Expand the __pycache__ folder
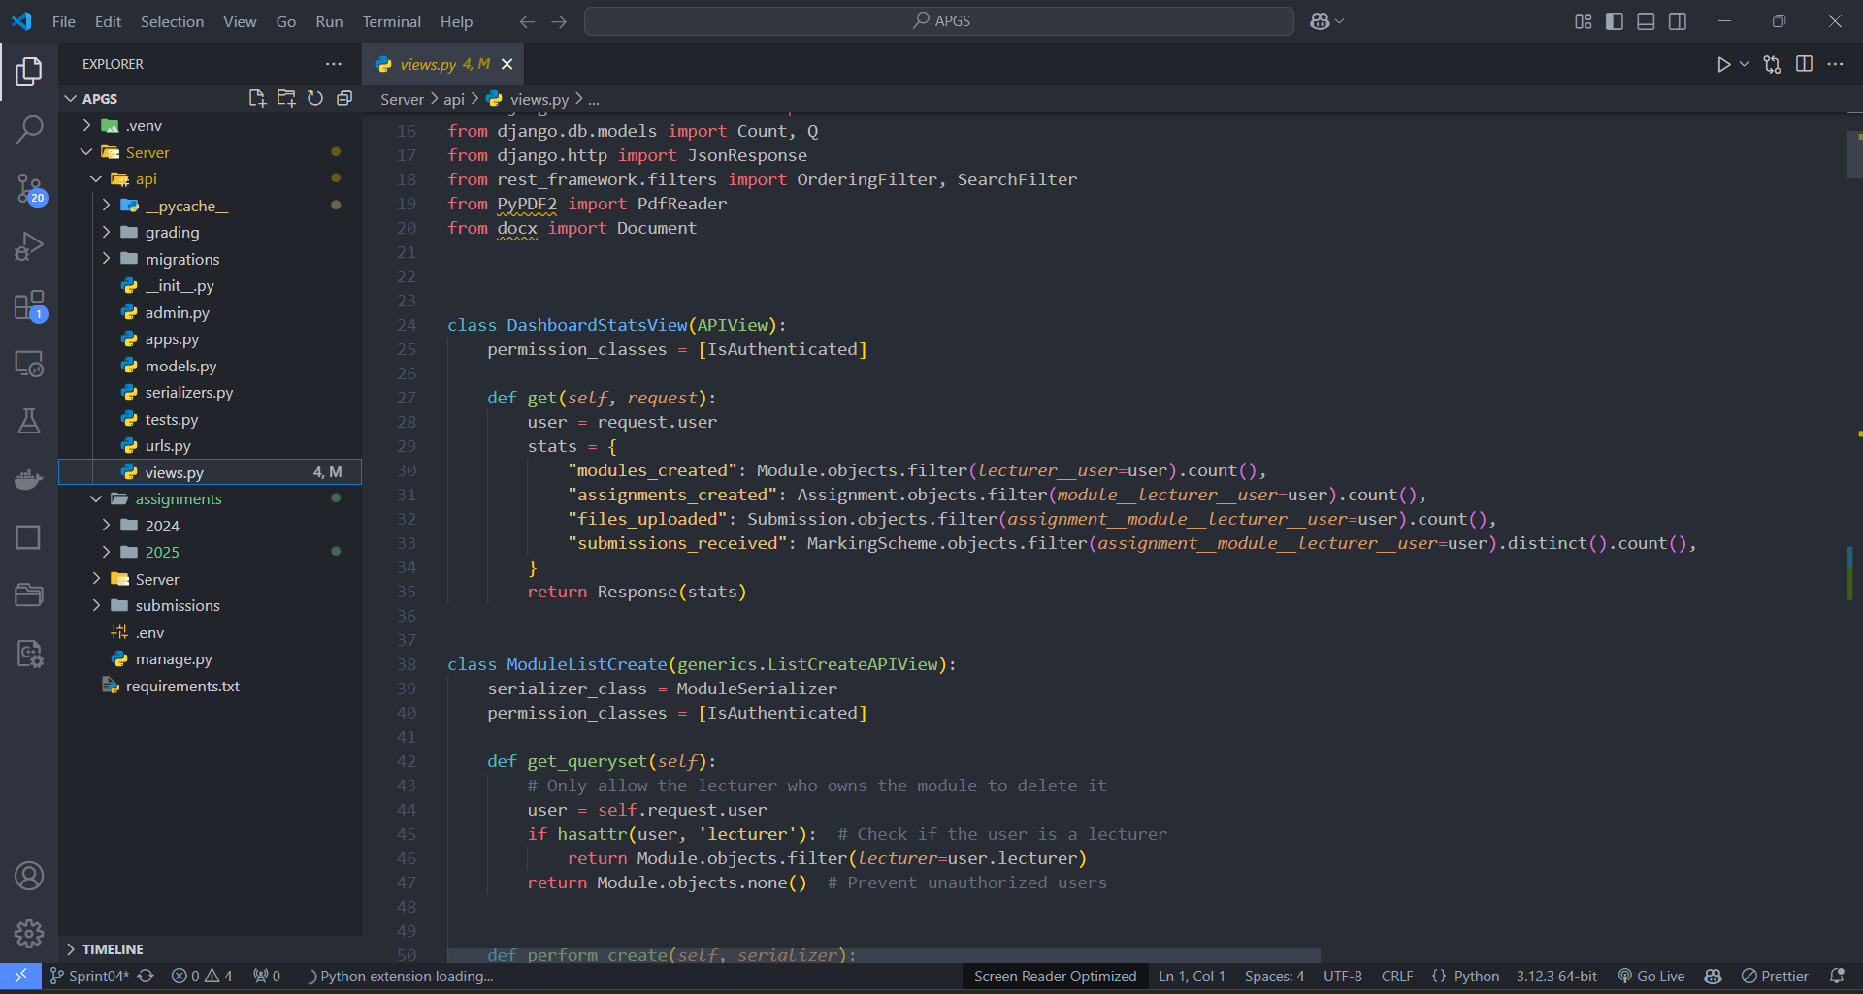The width and height of the screenshot is (1863, 994). point(210,206)
